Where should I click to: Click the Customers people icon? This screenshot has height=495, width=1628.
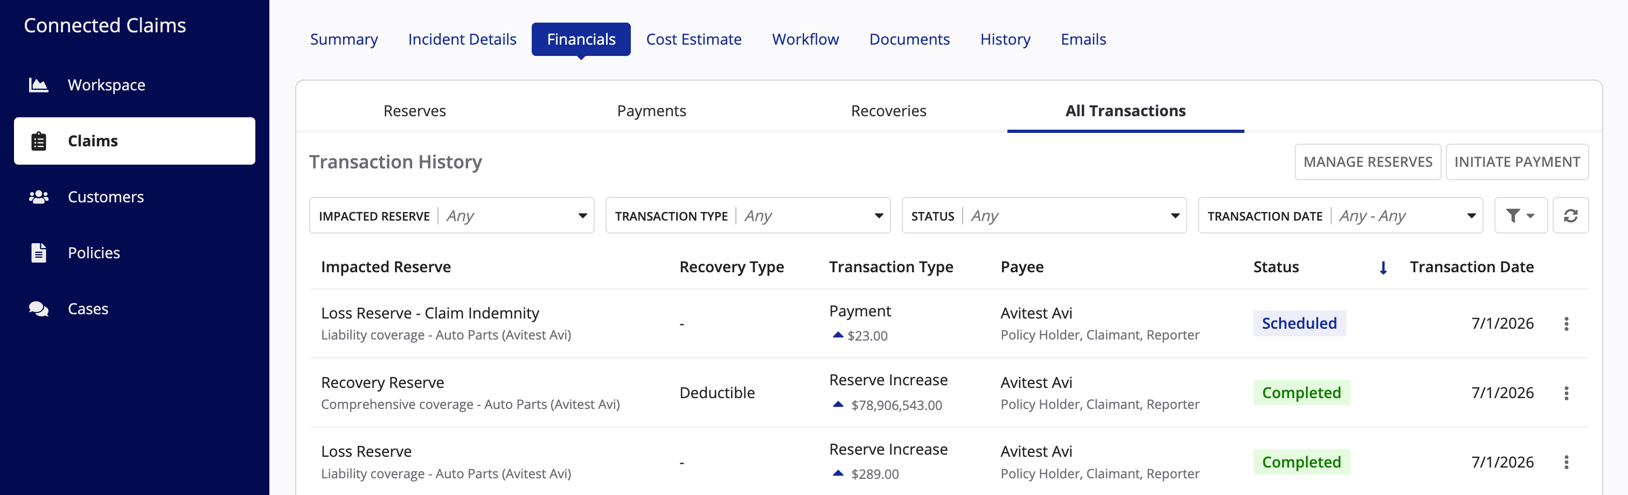click(x=39, y=197)
